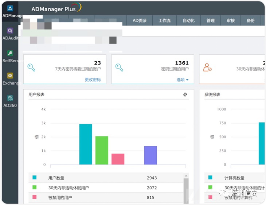Open the AD委派 tab
The width and height of the screenshot is (266, 205).
140,20
